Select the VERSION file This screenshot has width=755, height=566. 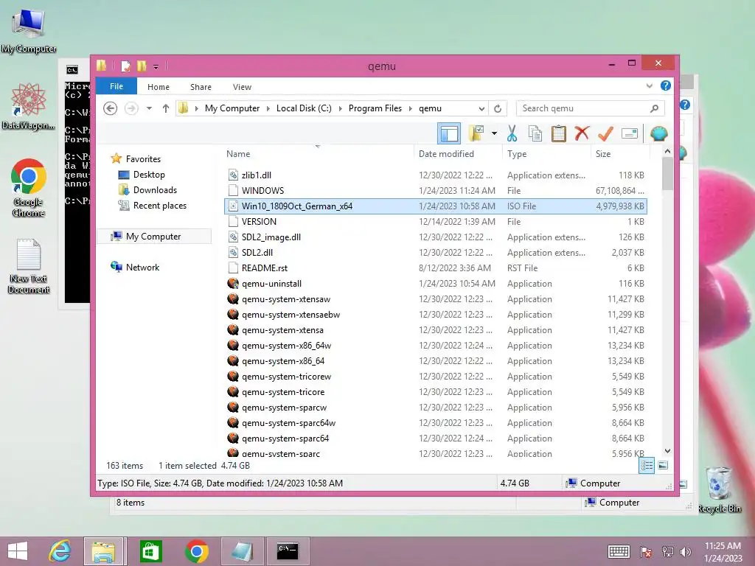click(435, 221)
